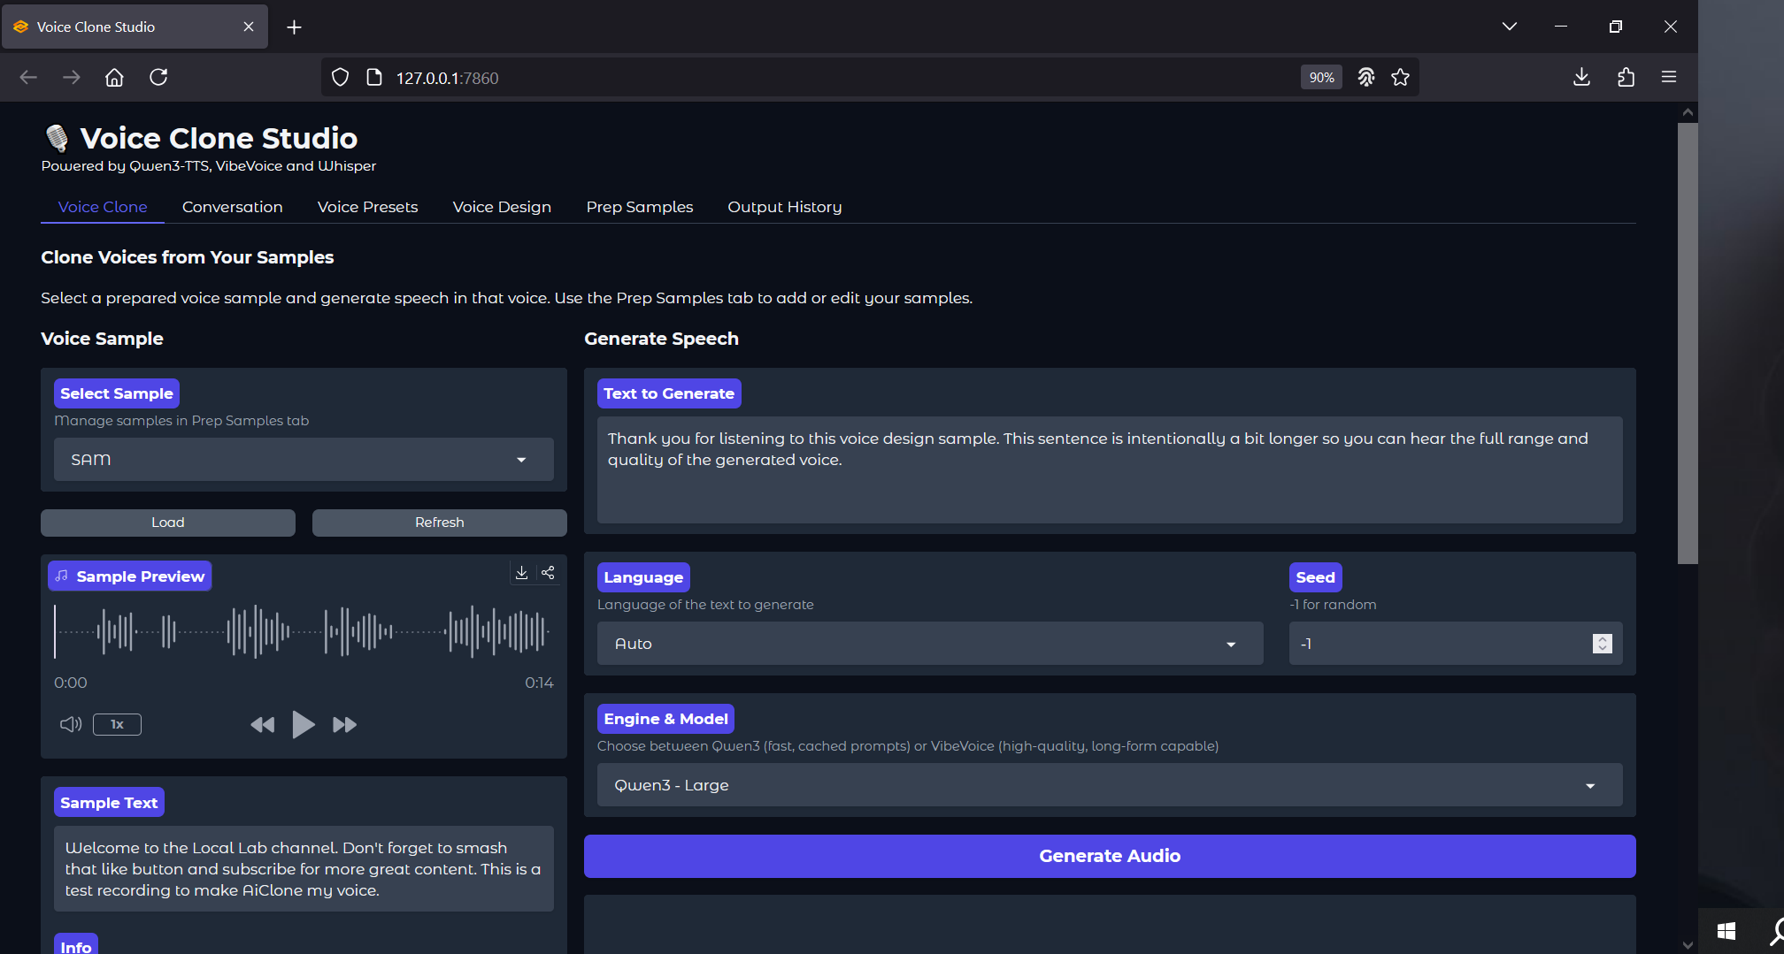Click the Load sample button
The image size is (1784, 954).
(168, 523)
